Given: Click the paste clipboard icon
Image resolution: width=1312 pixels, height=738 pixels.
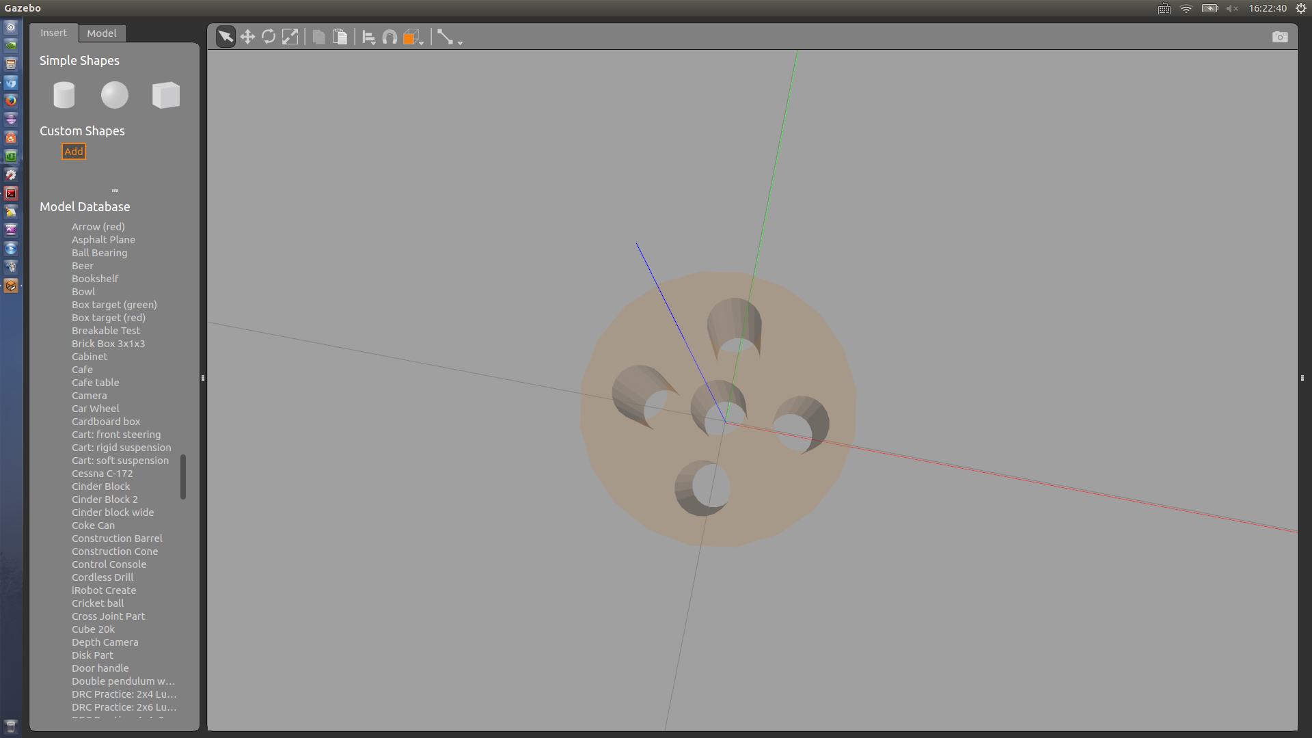Looking at the screenshot, I should [x=340, y=37].
